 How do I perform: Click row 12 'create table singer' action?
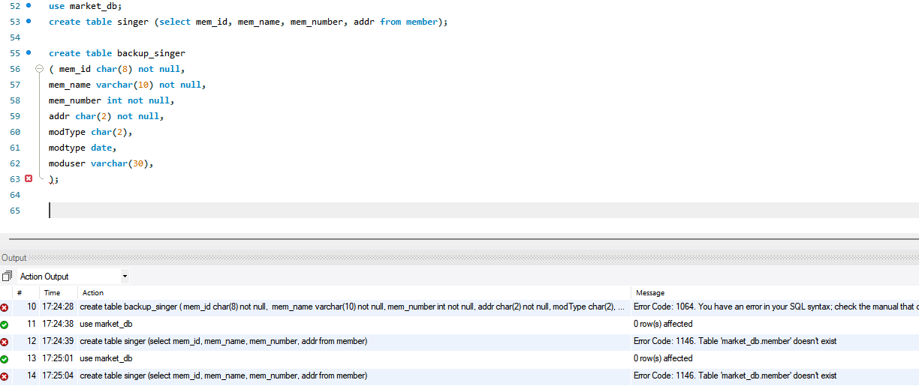point(224,341)
